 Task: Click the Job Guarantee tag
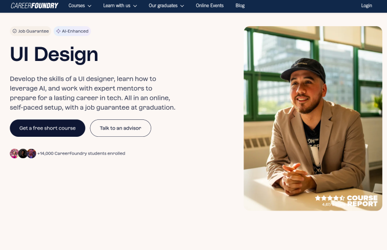(x=30, y=31)
